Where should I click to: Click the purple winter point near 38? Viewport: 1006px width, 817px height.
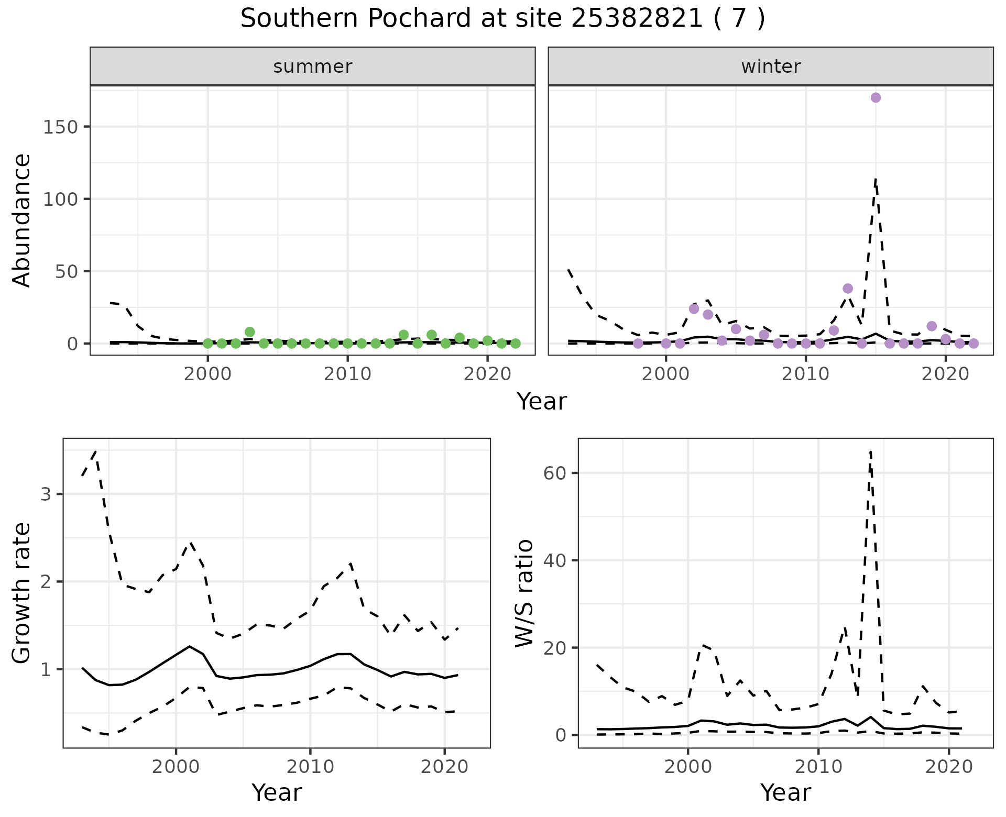[x=848, y=289]
